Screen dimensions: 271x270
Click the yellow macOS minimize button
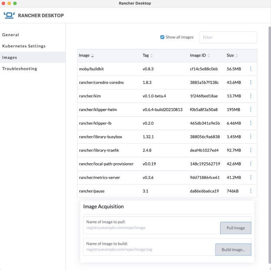9,3
